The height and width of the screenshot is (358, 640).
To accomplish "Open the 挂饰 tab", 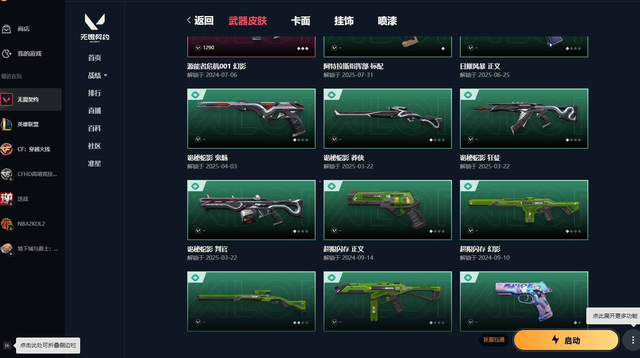I will [x=344, y=21].
